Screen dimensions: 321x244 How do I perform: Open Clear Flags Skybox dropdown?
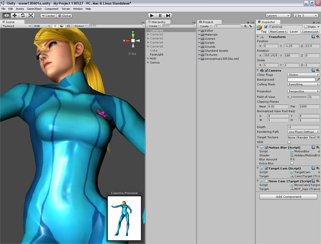pos(303,75)
